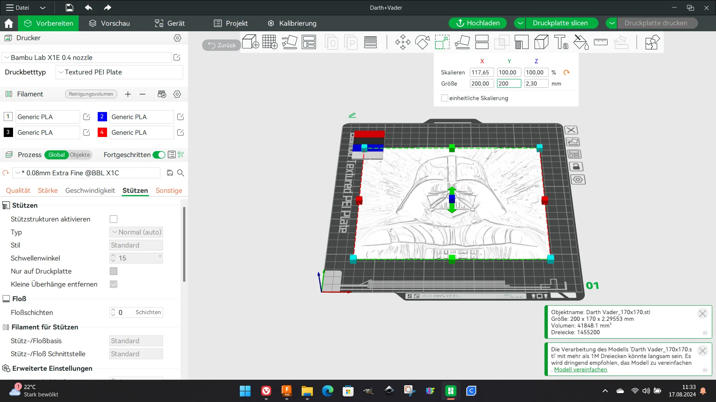The image size is (716, 402).
Task: Open the Seam painting tool
Action: [x=541, y=42]
